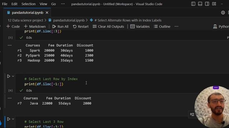Open the Edit menu

click(14, 4)
